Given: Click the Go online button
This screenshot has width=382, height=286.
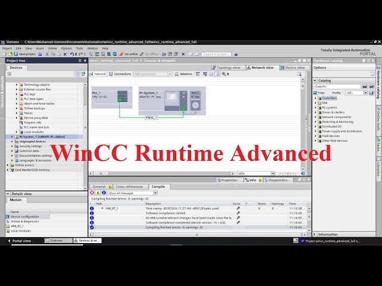Looking at the screenshot, I should tap(129, 54).
